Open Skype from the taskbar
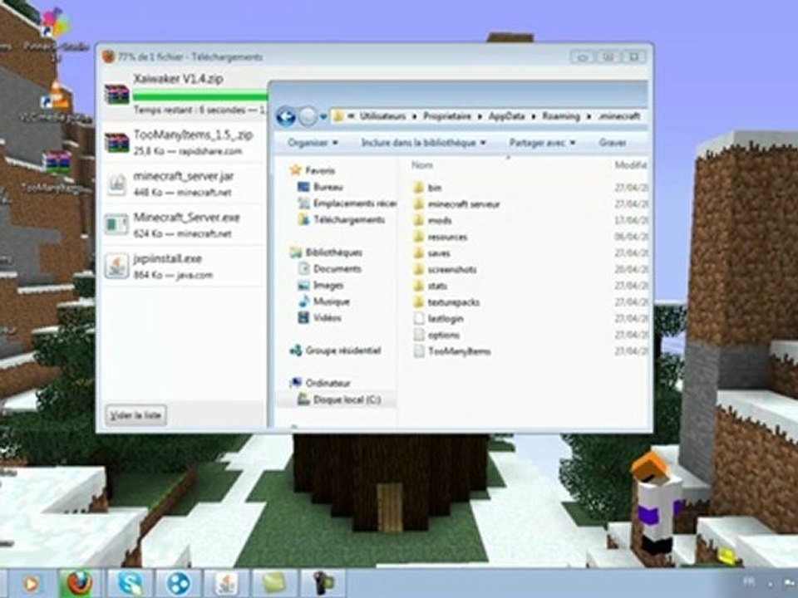 click(129, 583)
